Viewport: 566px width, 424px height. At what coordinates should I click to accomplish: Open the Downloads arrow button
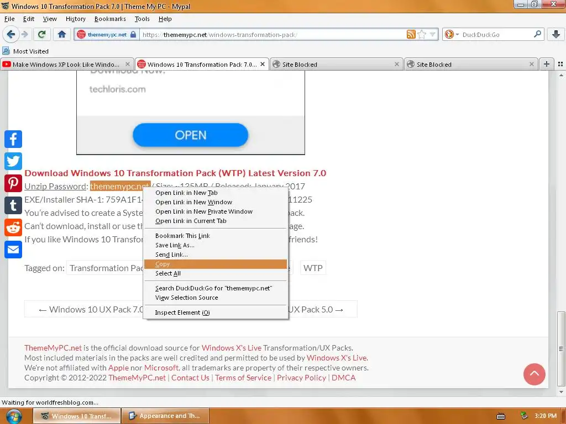[556, 34]
